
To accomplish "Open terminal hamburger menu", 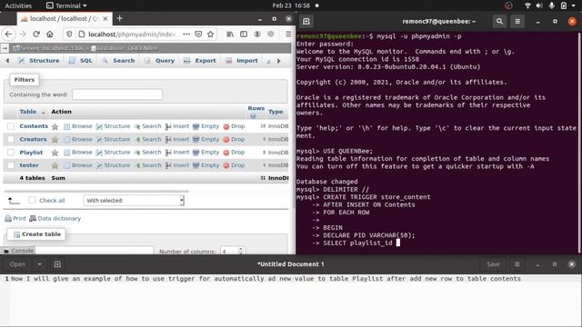I will 517,22.
